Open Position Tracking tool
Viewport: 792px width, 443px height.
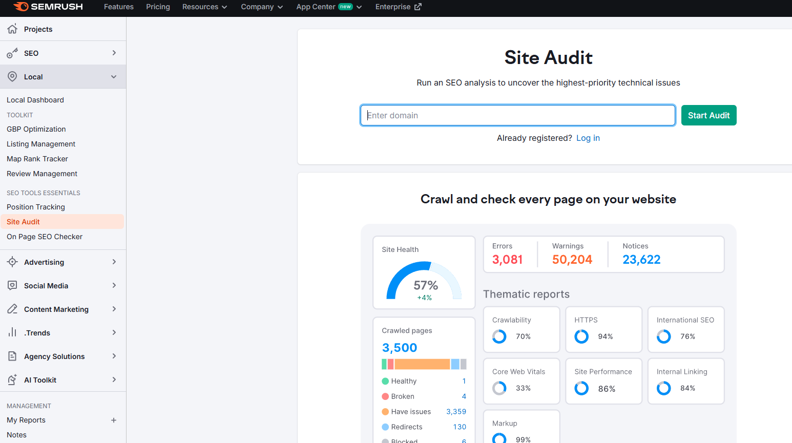coord(36,207)
